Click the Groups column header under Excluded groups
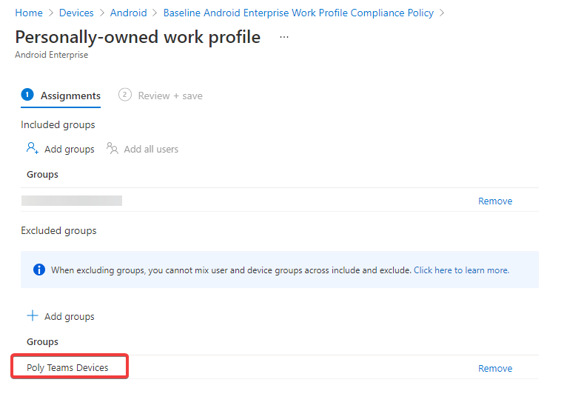The height and width of the screenshot is (408, 584). 42,341
